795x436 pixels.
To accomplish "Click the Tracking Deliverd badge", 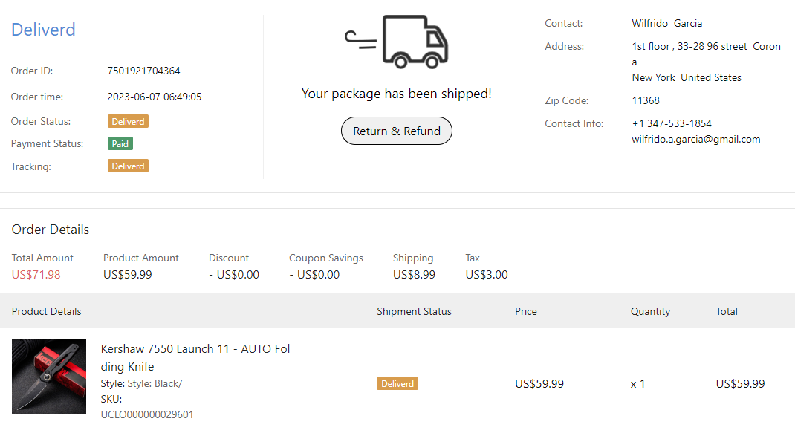I will (x=128, y=166).
